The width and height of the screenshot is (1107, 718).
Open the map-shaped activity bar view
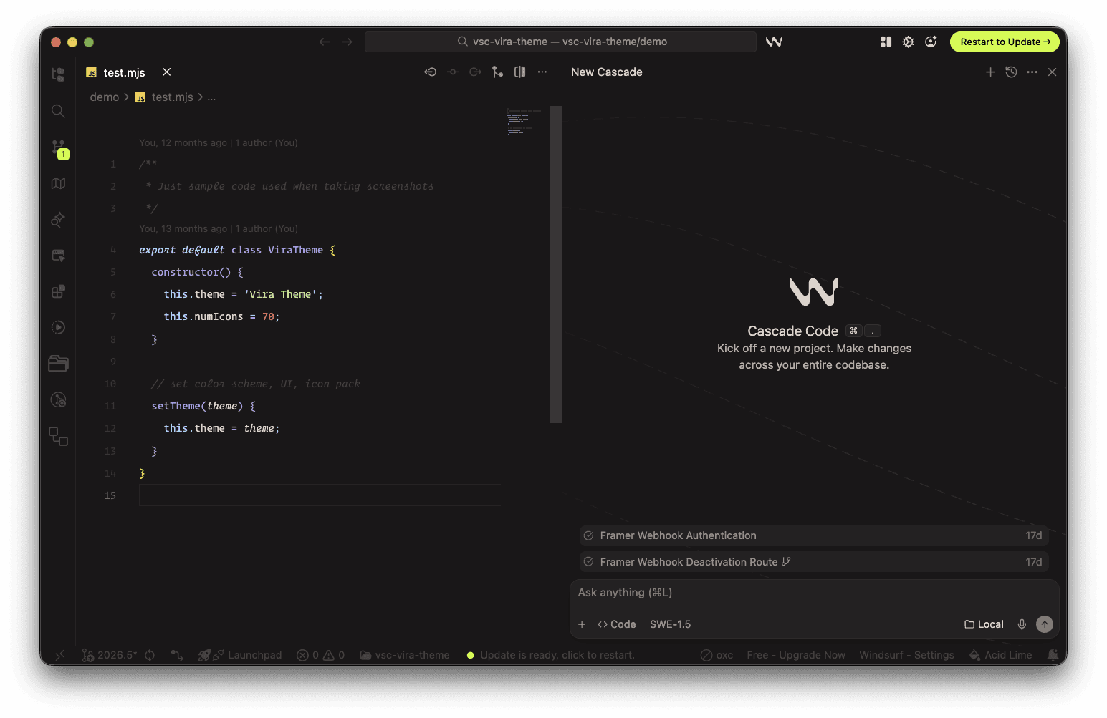(x=59, y=183)
